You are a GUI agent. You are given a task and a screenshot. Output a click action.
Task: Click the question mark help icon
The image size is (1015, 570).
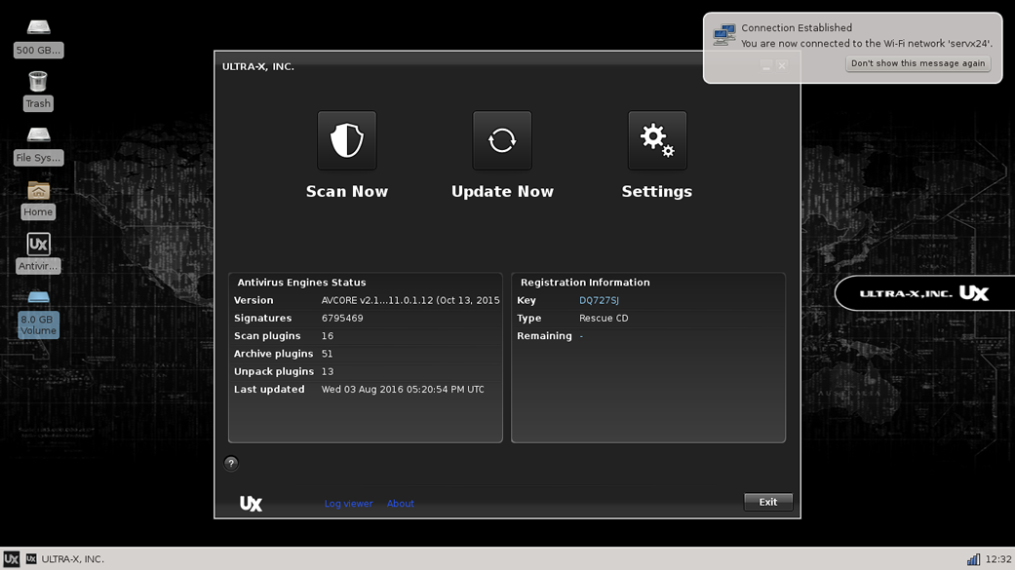click(231, 464)
